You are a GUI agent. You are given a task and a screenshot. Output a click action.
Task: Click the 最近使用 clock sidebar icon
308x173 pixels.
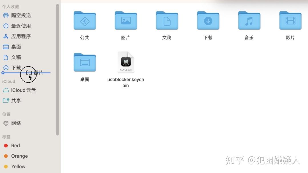pos(6,26)
